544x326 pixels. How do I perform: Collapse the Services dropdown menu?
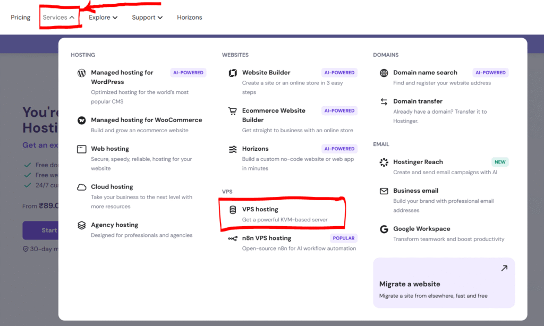coord(59,18)
